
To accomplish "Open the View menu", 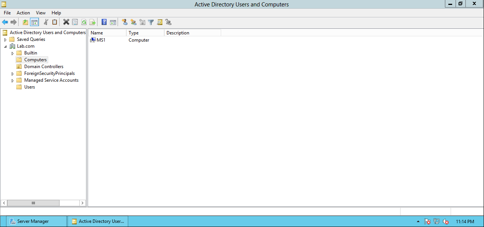I will click(41, 13).
